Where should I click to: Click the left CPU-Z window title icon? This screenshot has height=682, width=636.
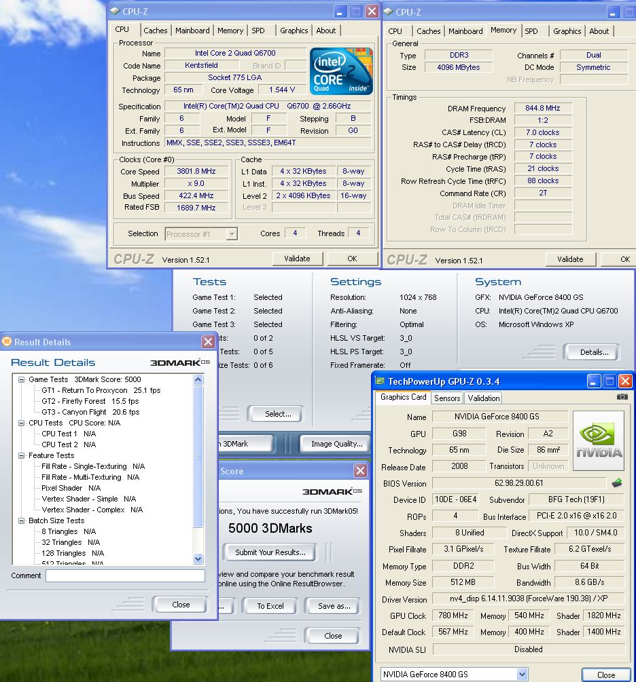tap(115, 12)
